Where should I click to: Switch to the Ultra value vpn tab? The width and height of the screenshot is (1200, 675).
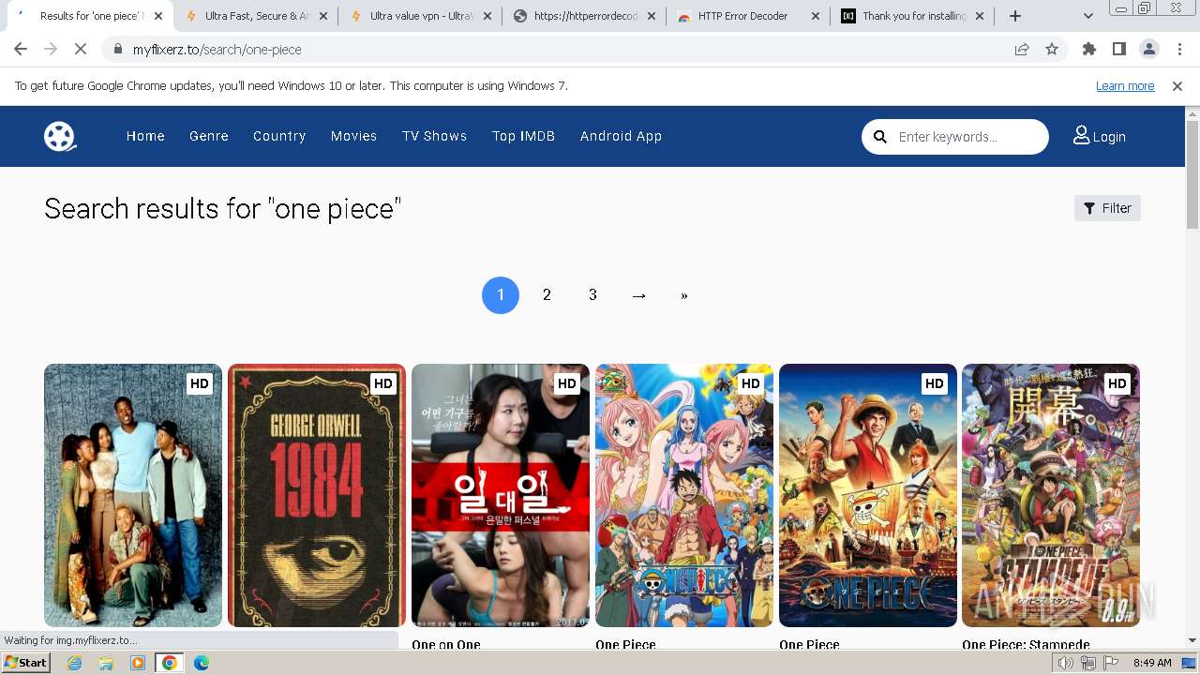click(x=420, y=16)
